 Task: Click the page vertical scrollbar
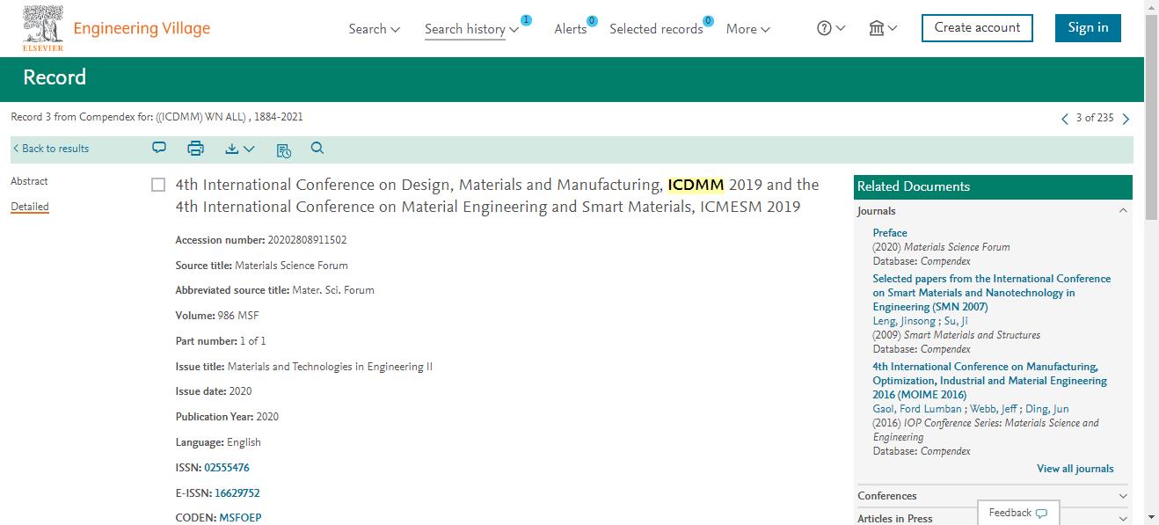point(1151,262)
